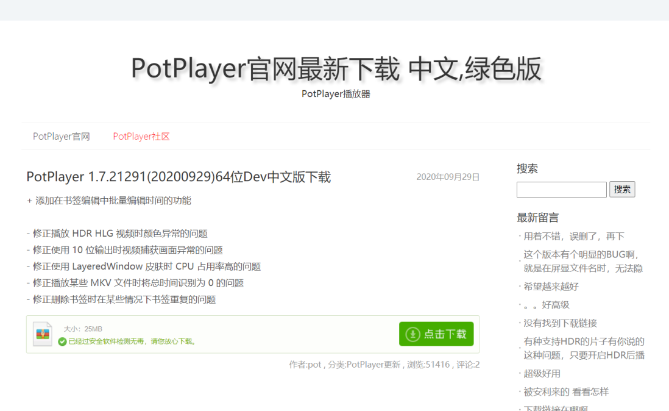Screen dimensions: 669x411
Task: Open comment 。。好高级
Action: click(547, 305)
